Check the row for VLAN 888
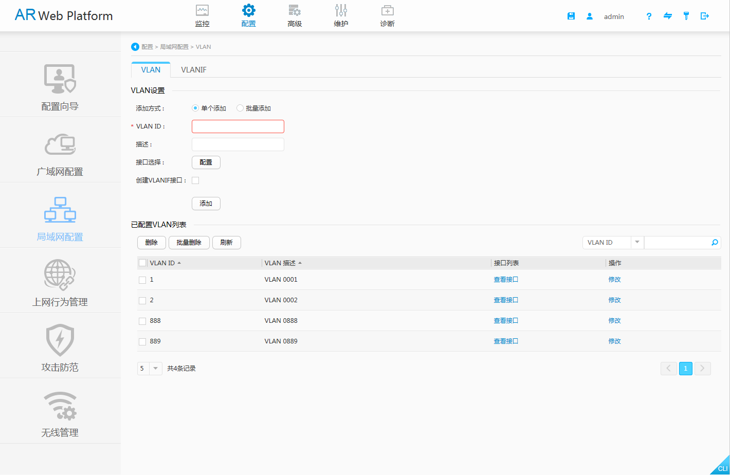730x475 pixels. [x=142, y=321]
